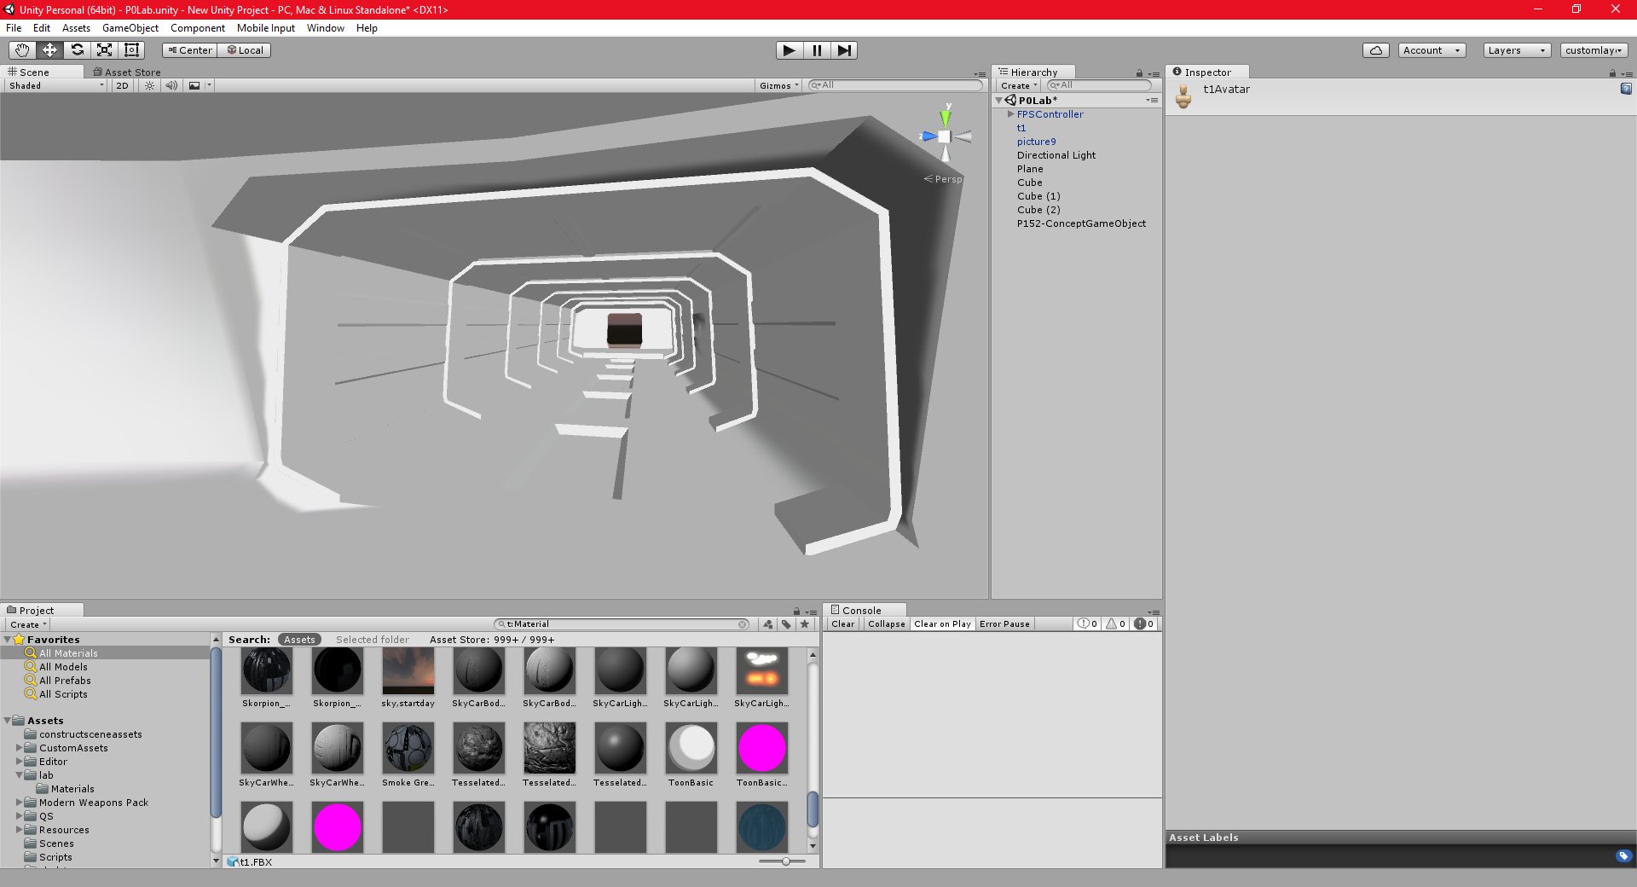Switch to the Asset Store tab
Screen dimensions: 1637x887
pos(127,72)
